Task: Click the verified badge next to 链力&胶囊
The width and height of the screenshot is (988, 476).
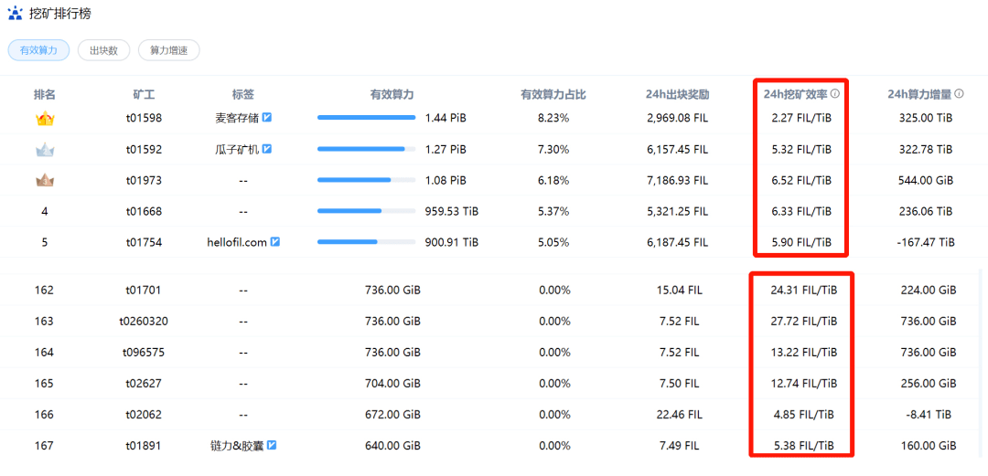Action: click(272, 446)
